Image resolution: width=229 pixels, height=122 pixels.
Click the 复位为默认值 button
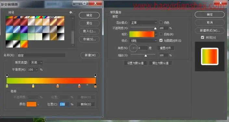click(160, 63)
